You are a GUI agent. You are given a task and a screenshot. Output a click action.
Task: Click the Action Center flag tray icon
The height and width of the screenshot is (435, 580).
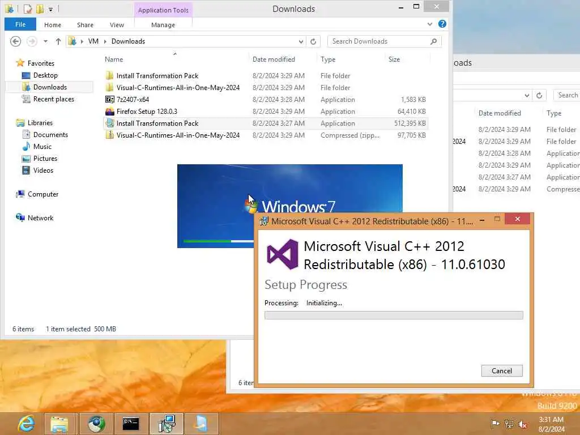pyautogui.click(x=495, y=424)
